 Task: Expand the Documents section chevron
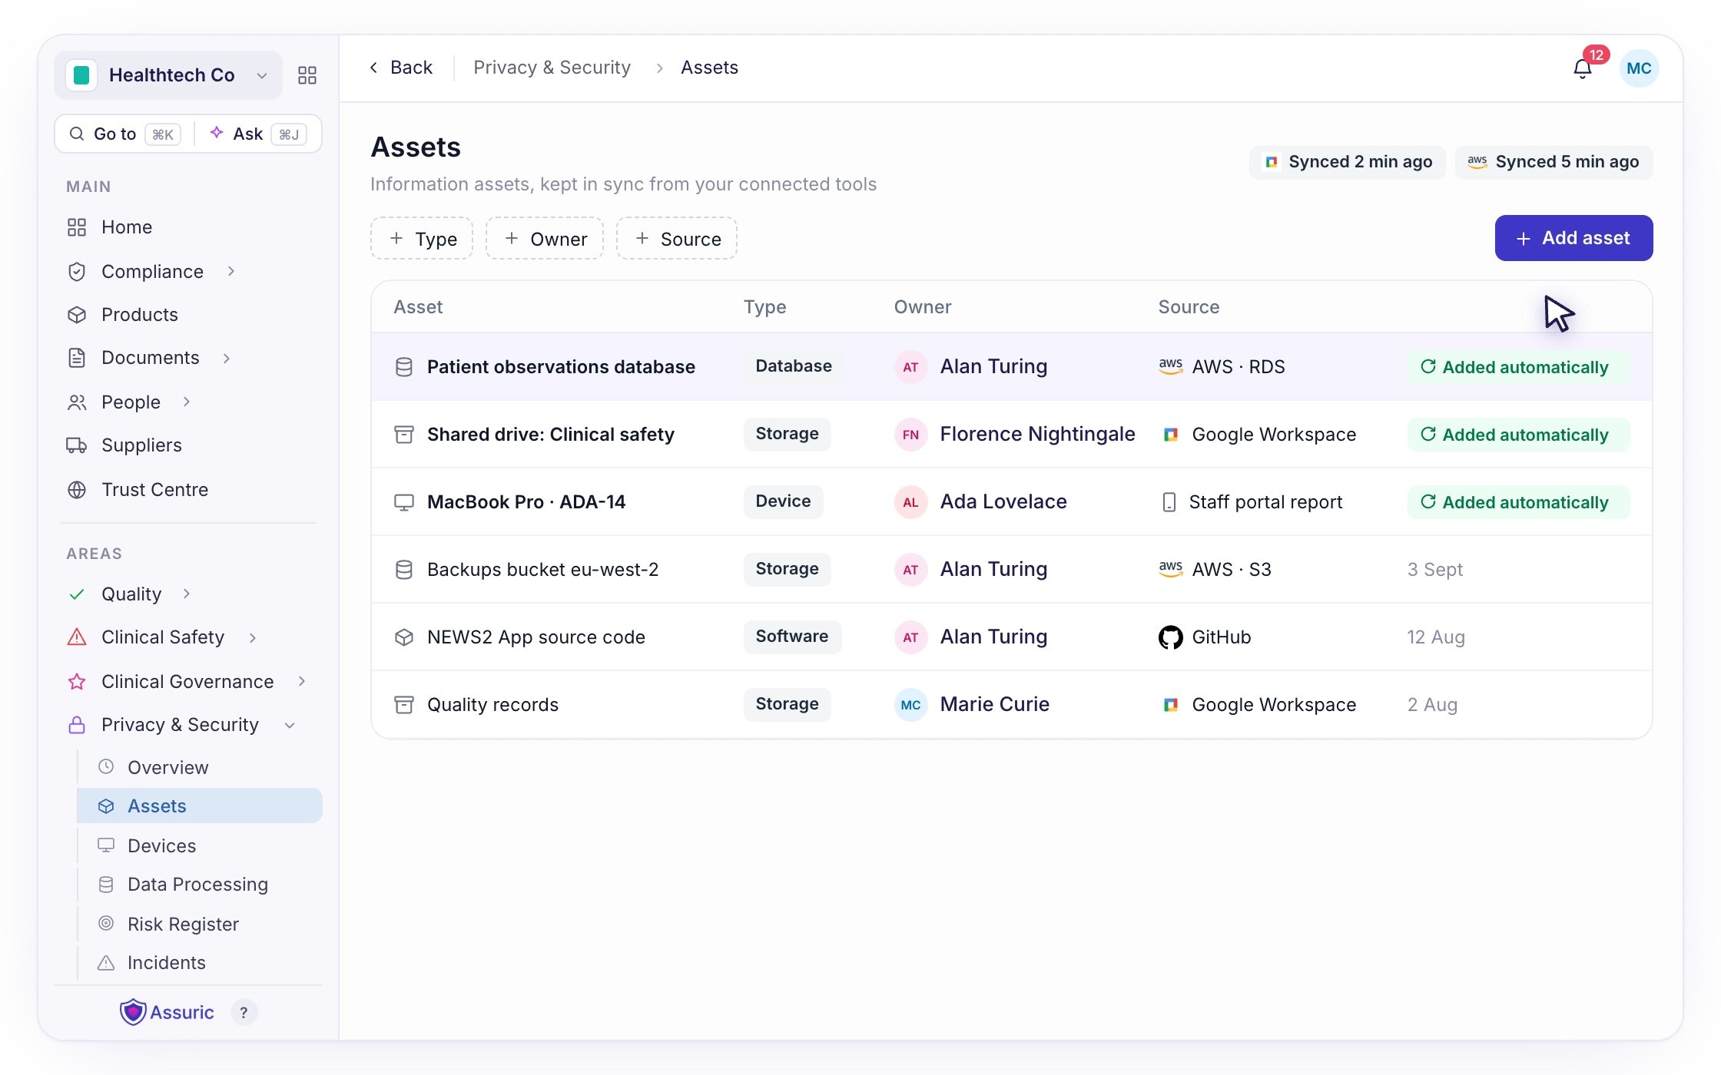tap(227, 358)
